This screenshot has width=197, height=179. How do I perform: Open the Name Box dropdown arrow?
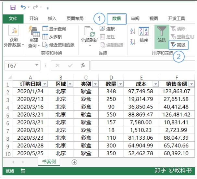[37, 65]
